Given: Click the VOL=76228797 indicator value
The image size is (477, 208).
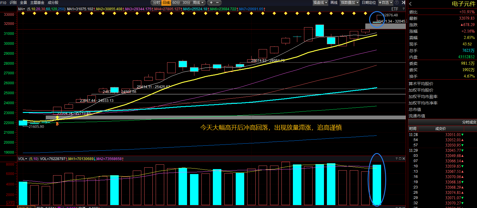Looking at the screenshot, I should pyautogui.click(x=54, y=159).
